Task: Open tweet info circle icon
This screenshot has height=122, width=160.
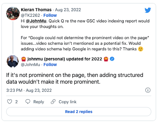Action: tap(148, 90)
